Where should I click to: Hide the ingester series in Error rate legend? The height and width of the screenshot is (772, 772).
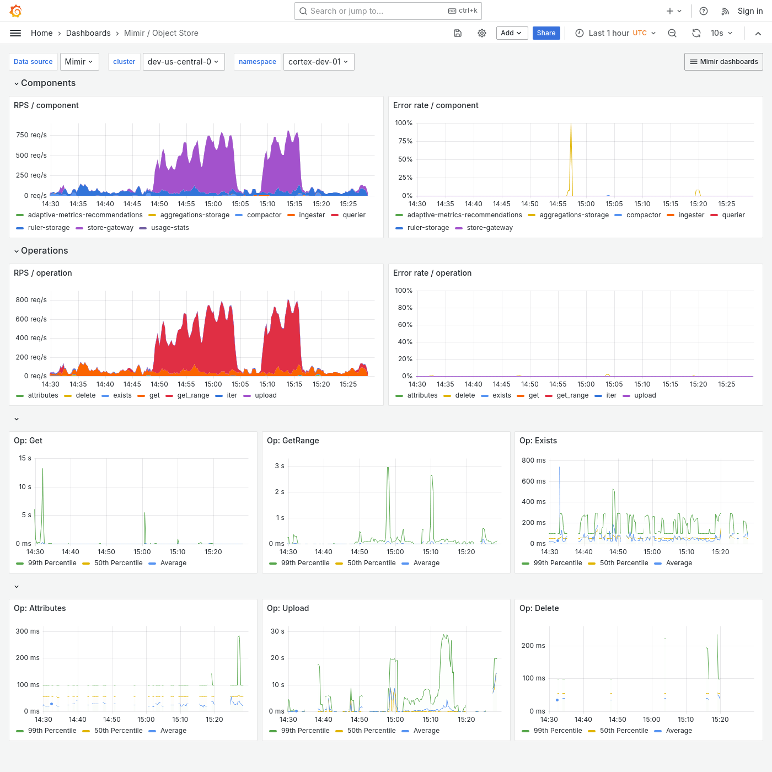pyautogui.click(x=691, y=215)
